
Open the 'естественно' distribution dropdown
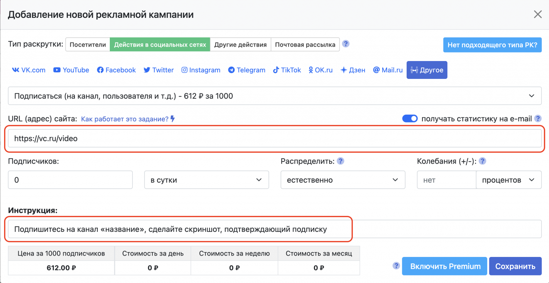343,180
